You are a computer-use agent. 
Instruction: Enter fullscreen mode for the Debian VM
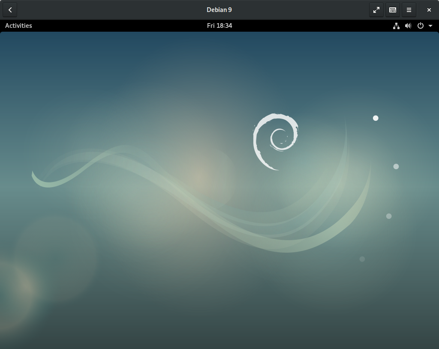click(x=376, y=10)
